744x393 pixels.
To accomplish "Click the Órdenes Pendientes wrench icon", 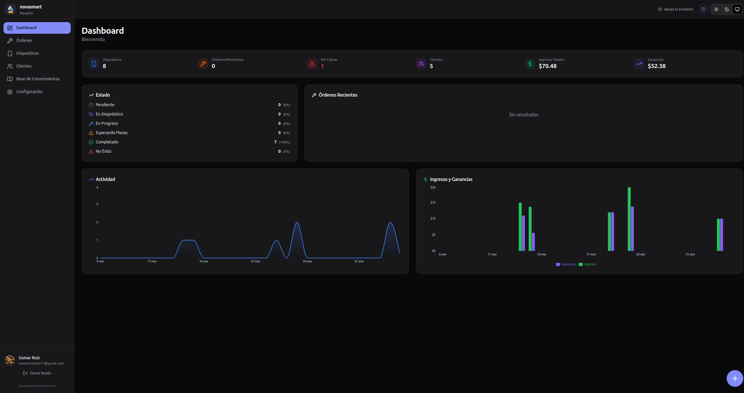I will tap(203, 64).
